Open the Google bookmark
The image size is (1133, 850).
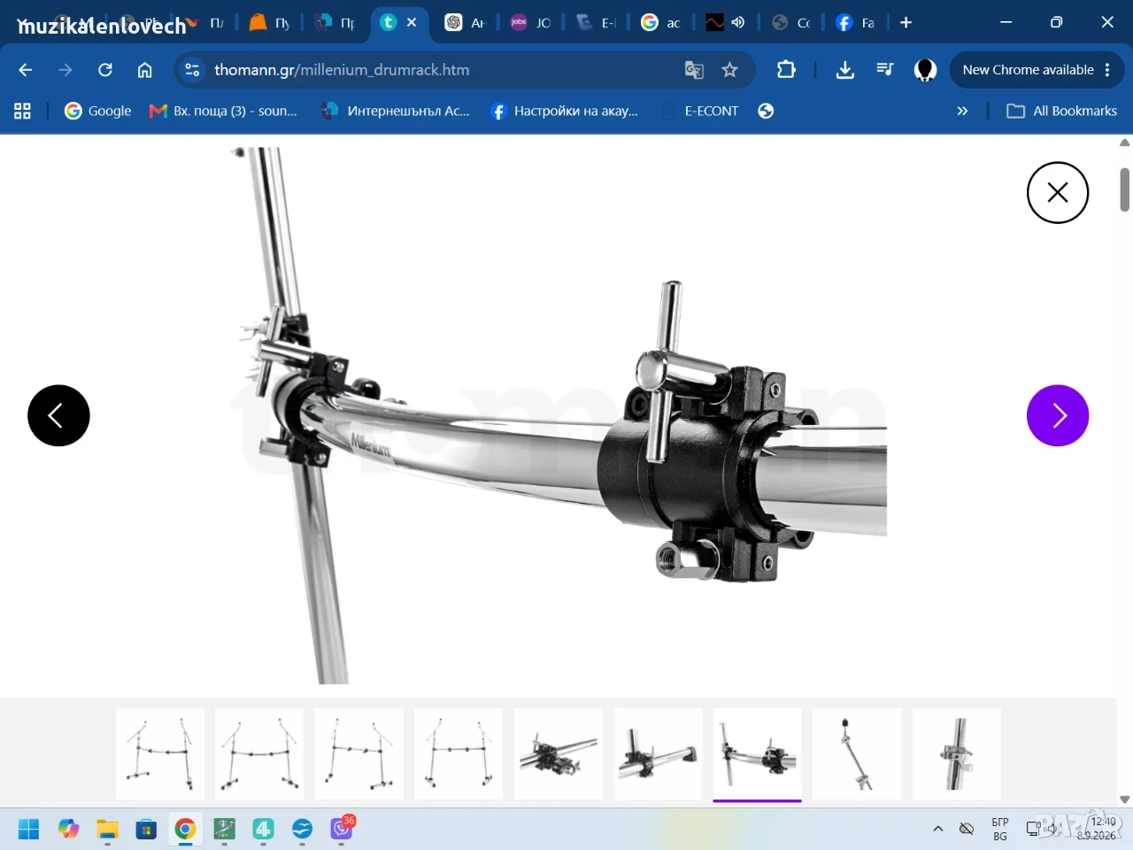[x=98, y=111]
